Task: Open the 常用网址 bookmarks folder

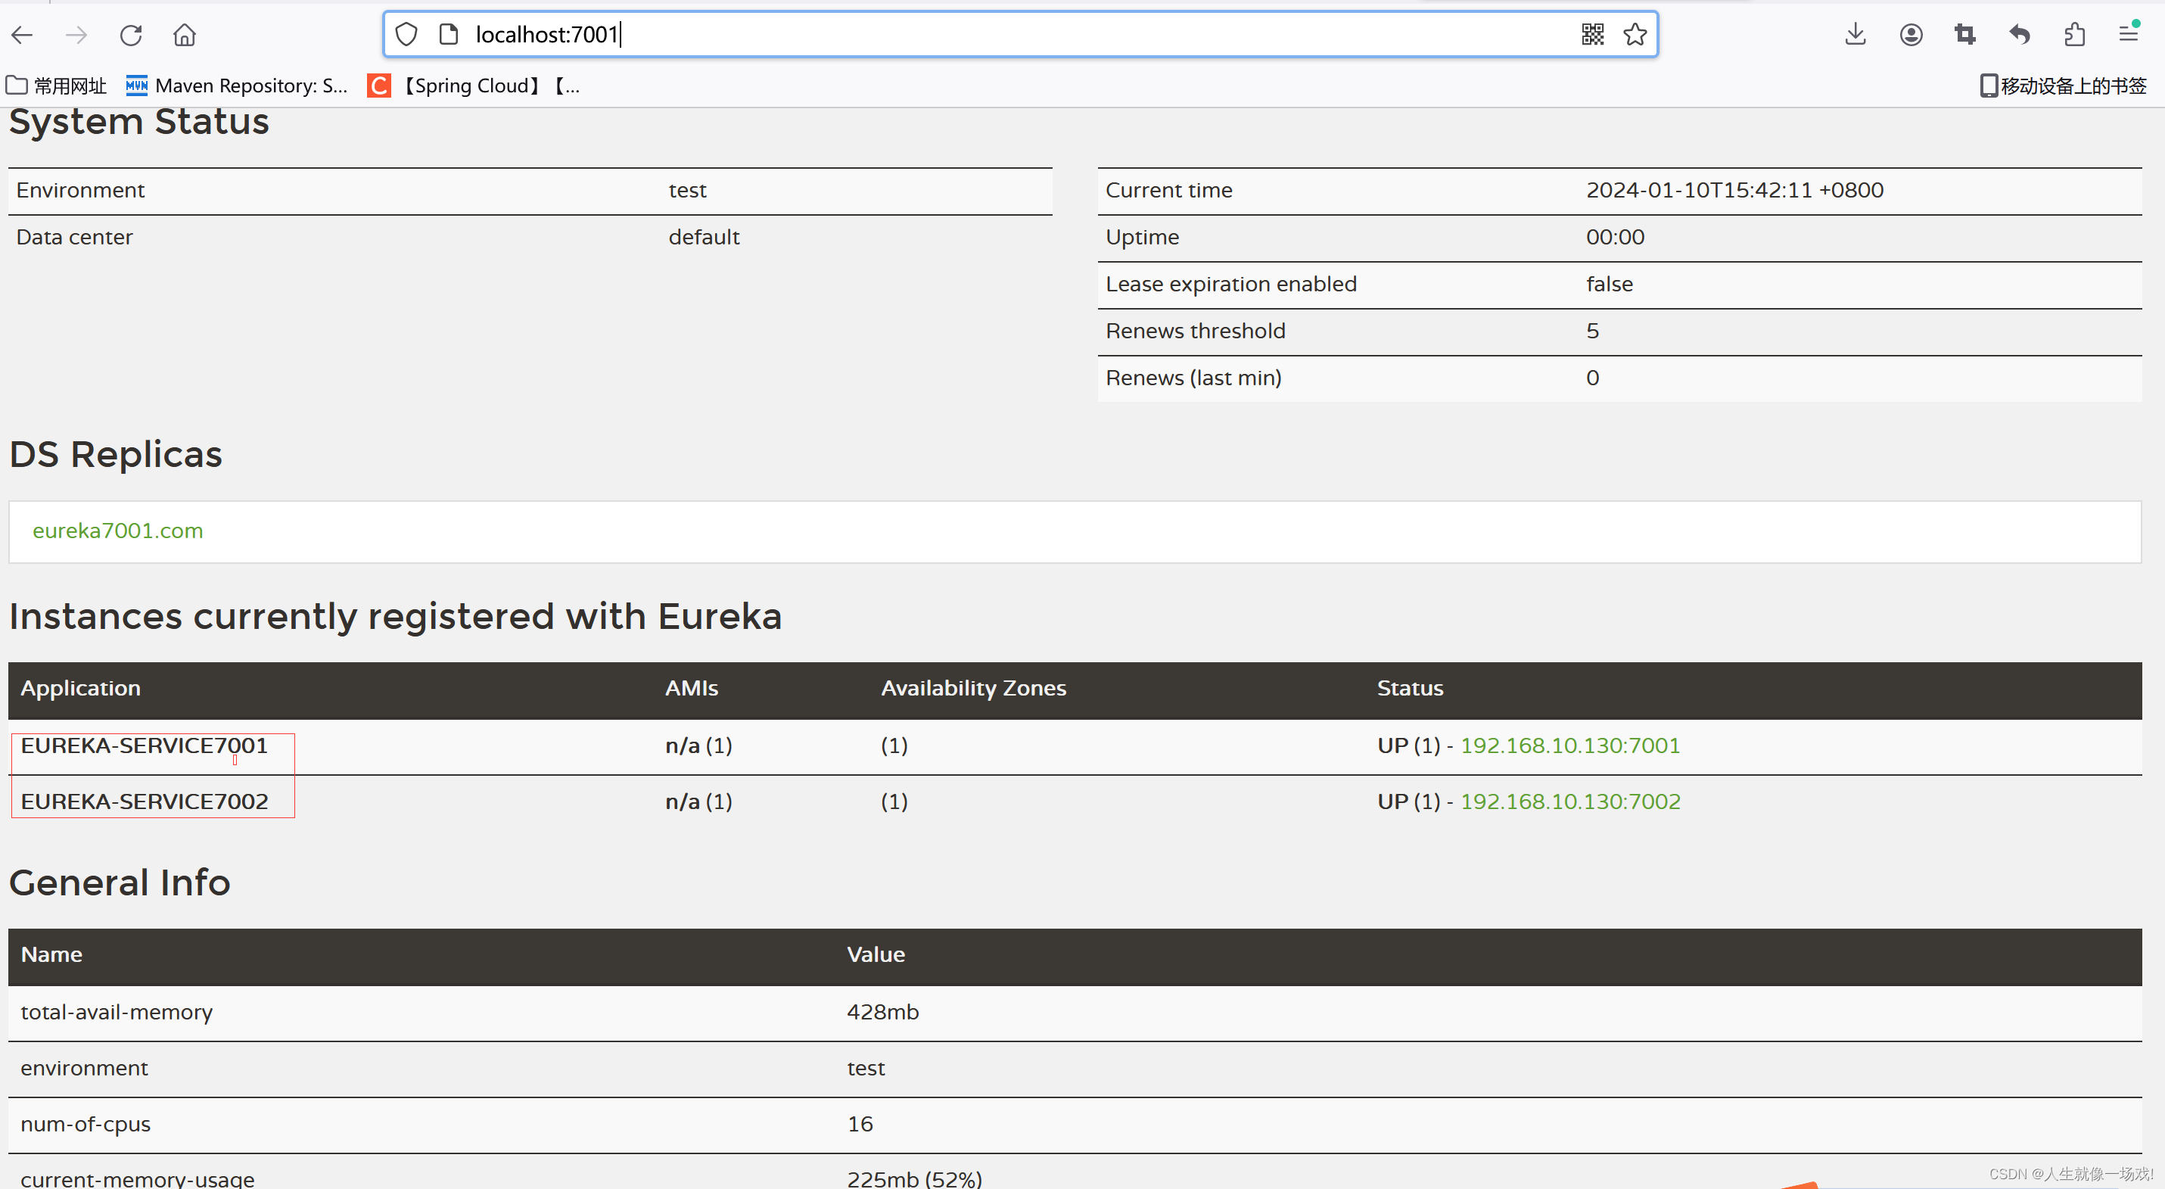Action: (56, 86)
